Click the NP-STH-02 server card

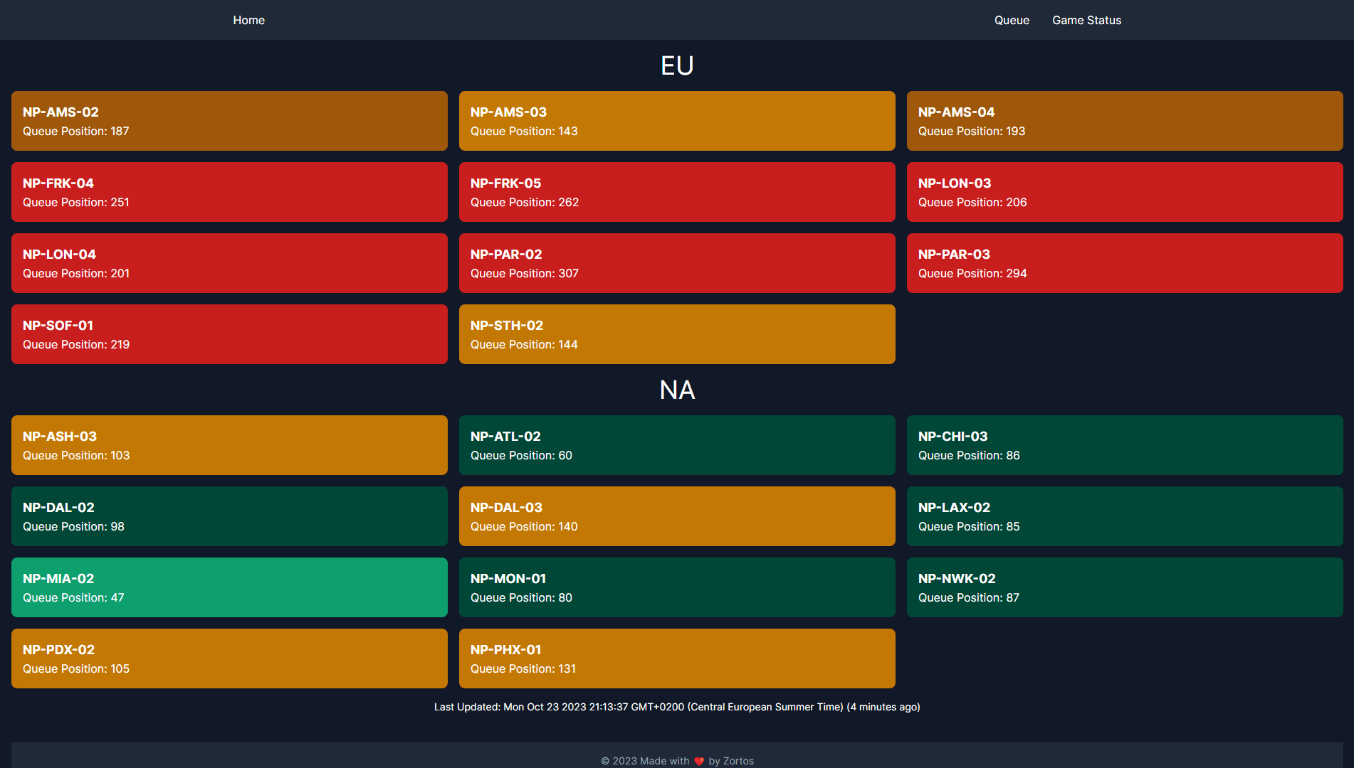[677, 334]
